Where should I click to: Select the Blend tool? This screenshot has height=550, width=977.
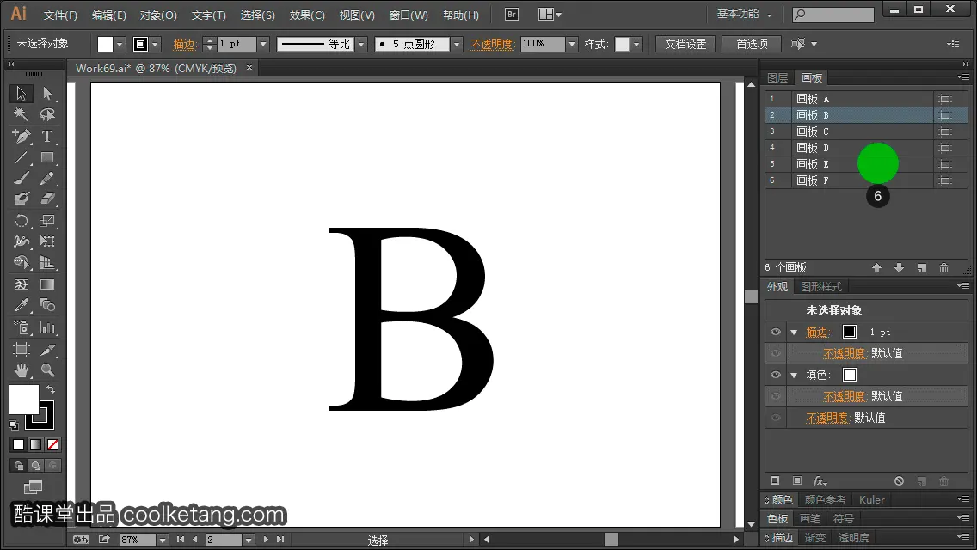pos(47,305)
